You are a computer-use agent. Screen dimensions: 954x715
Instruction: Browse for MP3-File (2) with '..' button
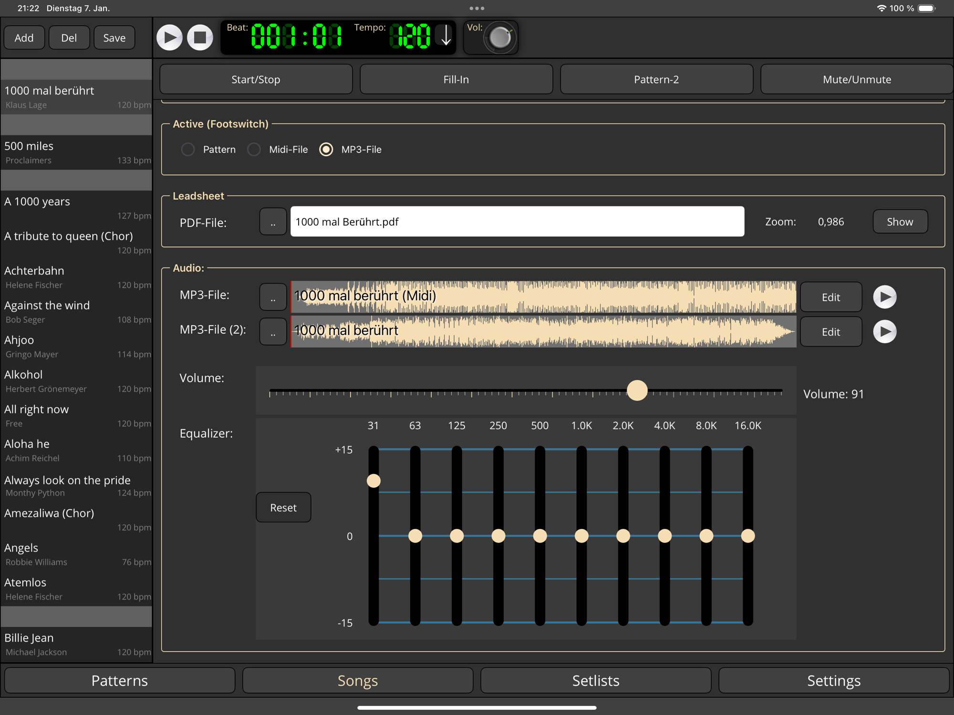[273, 332]
